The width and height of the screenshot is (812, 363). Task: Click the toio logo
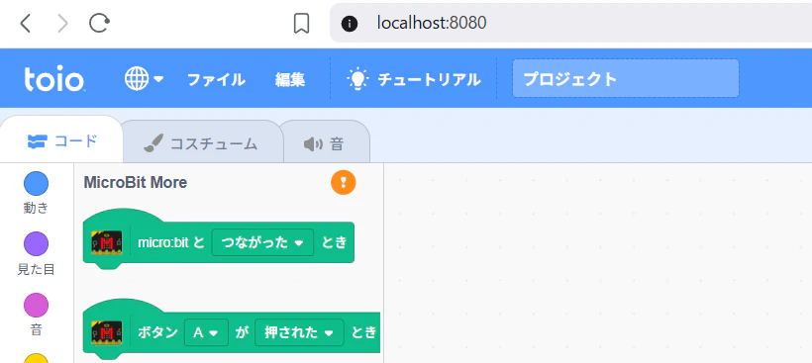pyautogui.click(x=53, y=79)
